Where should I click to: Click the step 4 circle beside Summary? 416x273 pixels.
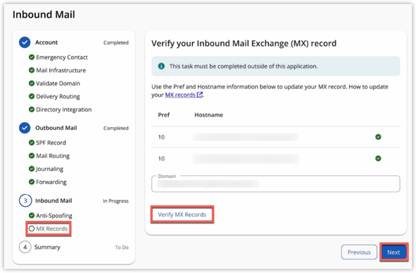click(25, 247)
